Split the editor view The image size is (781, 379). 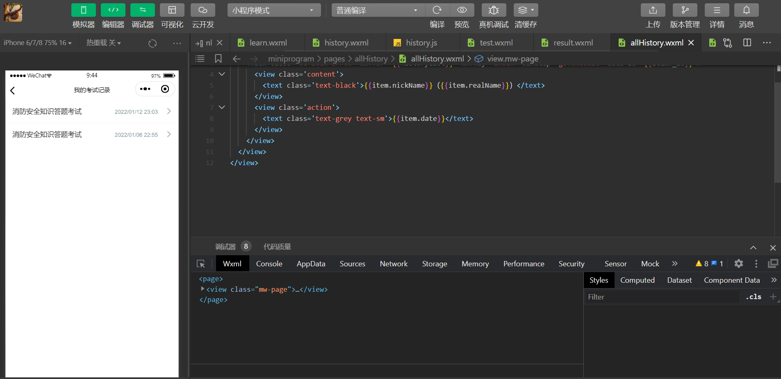pos(747,43)
